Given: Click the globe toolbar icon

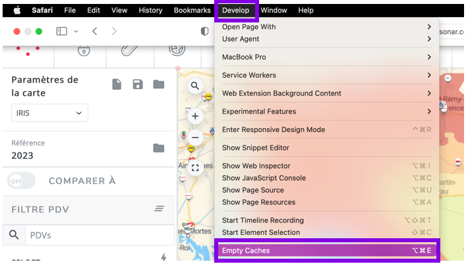Looking at the screenshot, I should [177, 50].
